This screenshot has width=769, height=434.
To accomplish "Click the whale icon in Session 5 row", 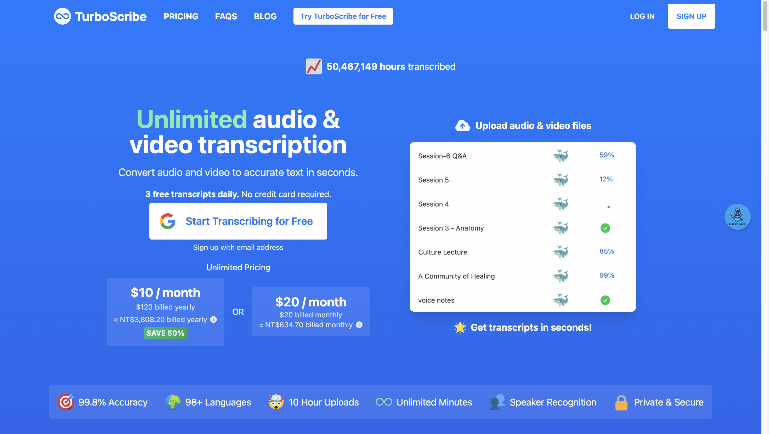I will click(x=561, y=180).
